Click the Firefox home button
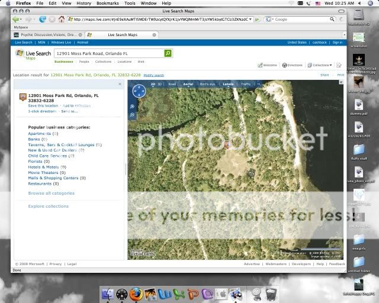The width and height of the screenshot is (379, 303). (x=62, y=19)
